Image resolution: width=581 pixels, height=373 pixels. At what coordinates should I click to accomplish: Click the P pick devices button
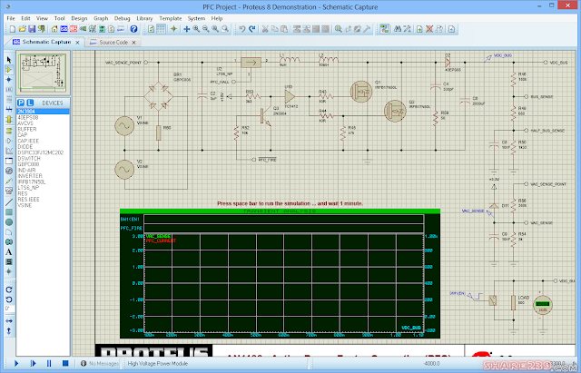pos(23,103)
